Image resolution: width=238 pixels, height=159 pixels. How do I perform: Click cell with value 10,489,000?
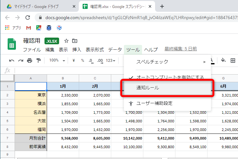[223, 138]
